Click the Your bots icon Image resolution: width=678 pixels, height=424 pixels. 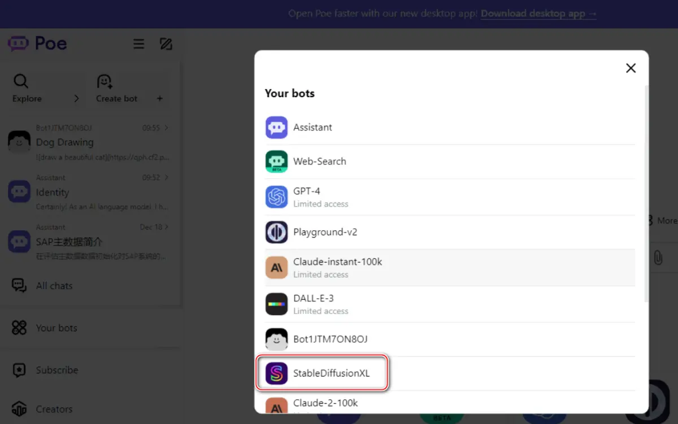19,328
